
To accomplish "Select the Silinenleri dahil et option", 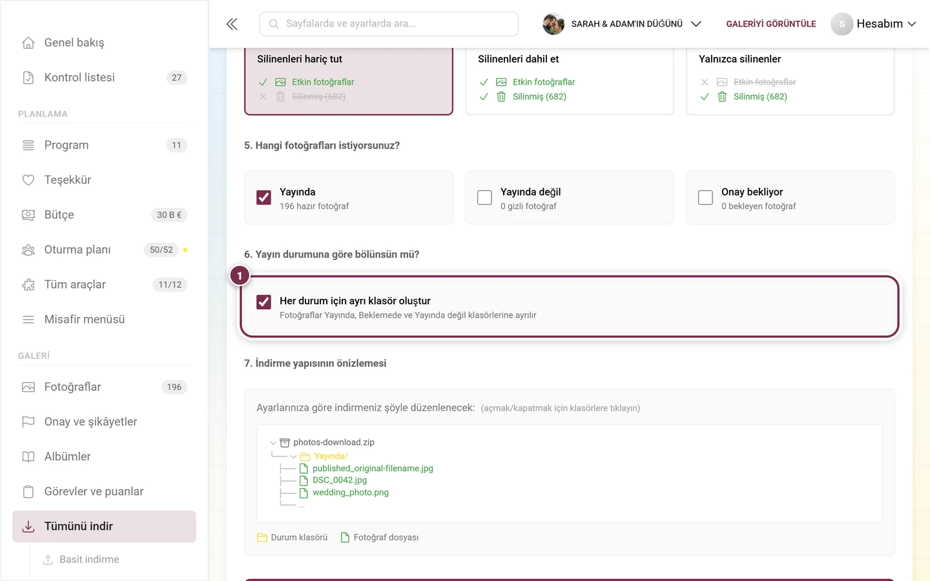I will (x=570, y=81).
